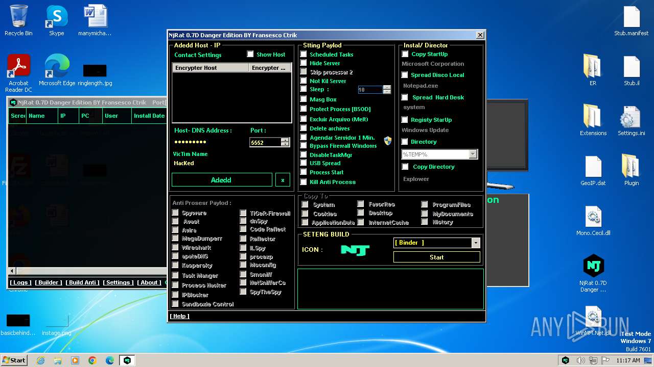Click the volume icon in system tray
Image resolution: width=654 pixels, height=367 pixels.
click(581, 360)
